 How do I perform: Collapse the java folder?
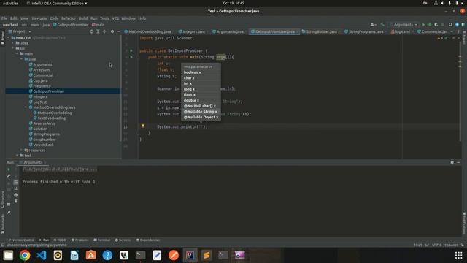(21, 59)
